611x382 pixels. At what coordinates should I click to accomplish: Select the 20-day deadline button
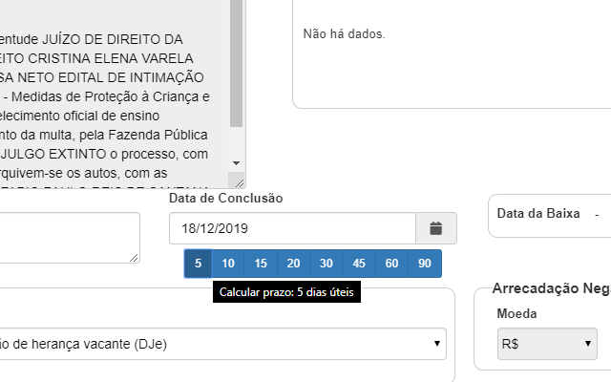[293, 264]
